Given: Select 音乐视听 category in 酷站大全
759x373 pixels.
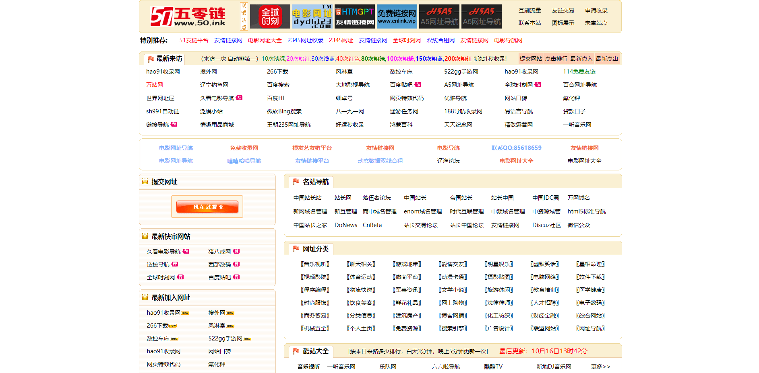Looking at the screenshot, I should click(308, 367).
